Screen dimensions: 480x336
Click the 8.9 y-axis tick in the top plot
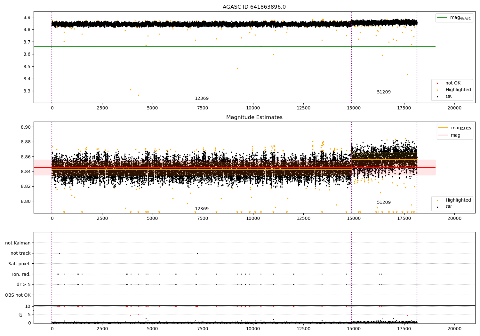[27, 17]
